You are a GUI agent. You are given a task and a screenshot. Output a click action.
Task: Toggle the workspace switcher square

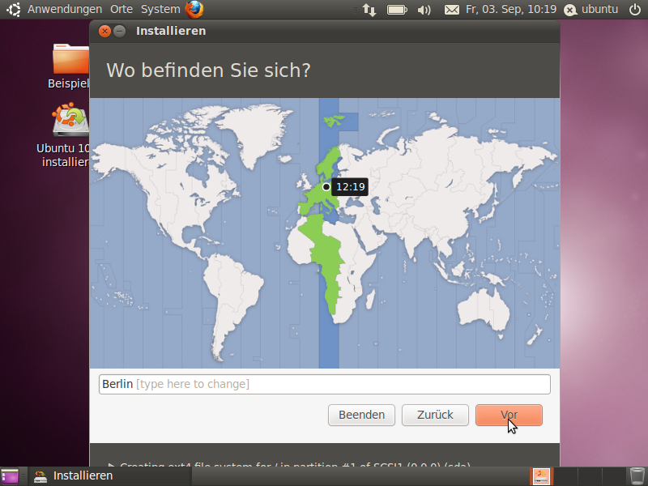(x=11, y=475)
